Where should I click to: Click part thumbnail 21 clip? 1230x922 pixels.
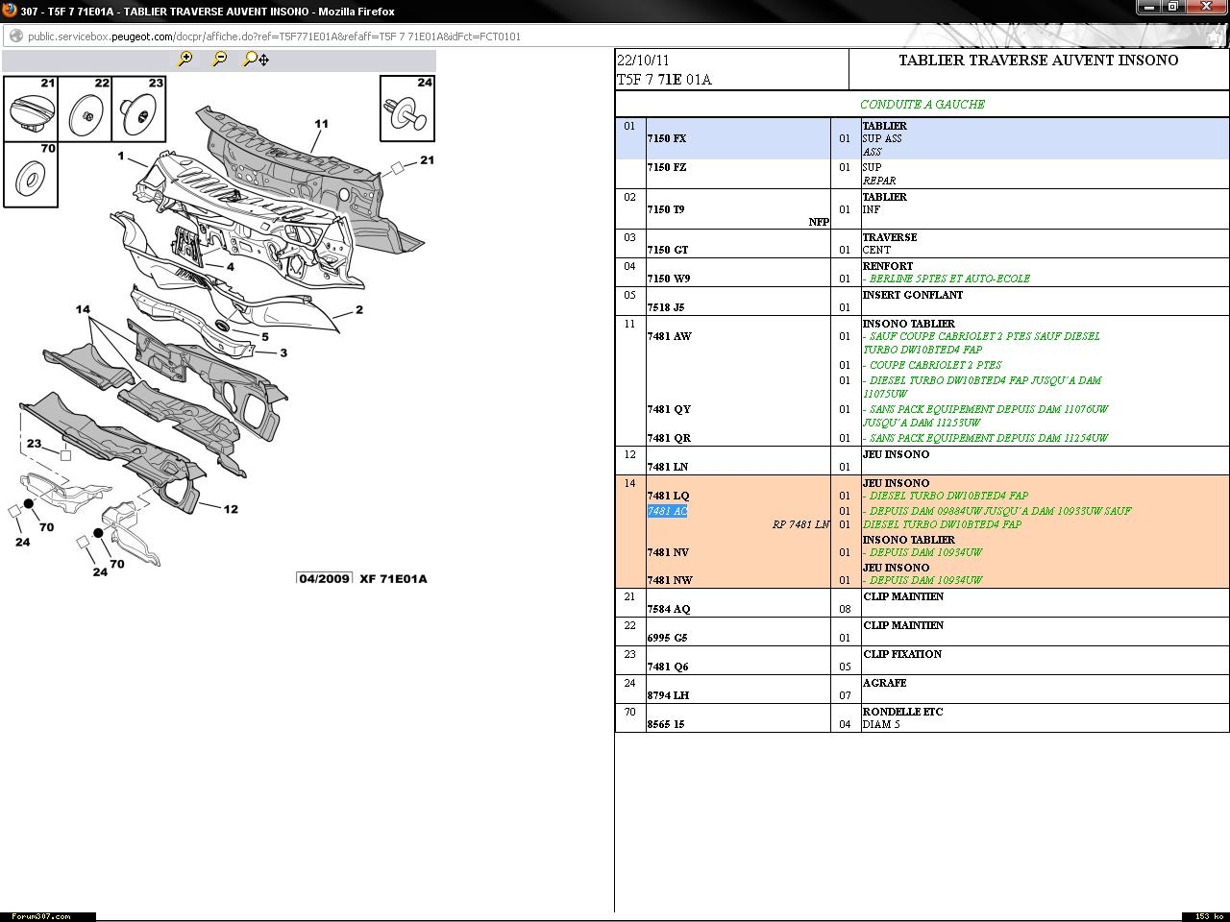coord(30,109)
